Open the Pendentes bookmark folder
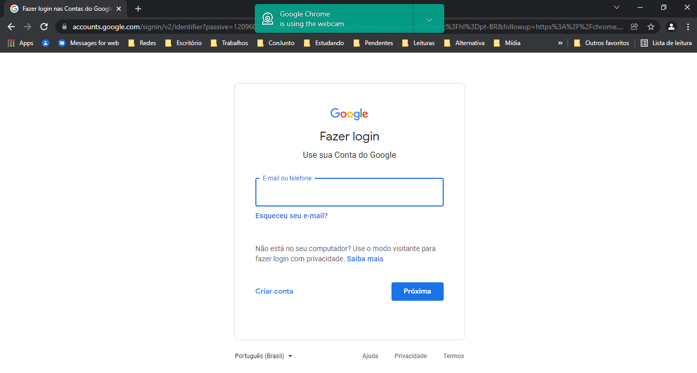Image resolution: width=697 pixels, height=373 pixels. (x=373, y=43)
